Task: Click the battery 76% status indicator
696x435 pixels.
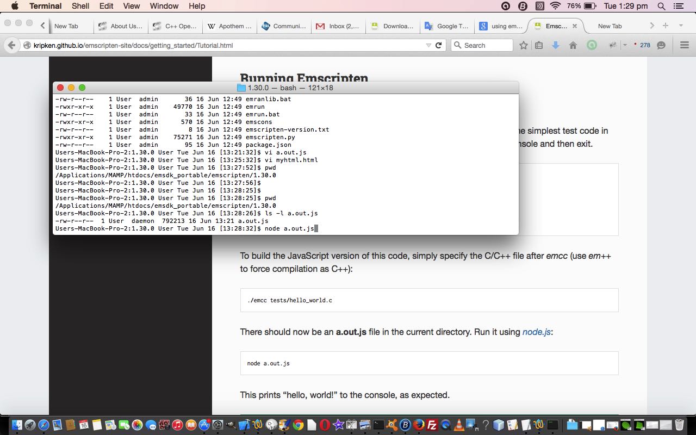Action: pos(581,6)
